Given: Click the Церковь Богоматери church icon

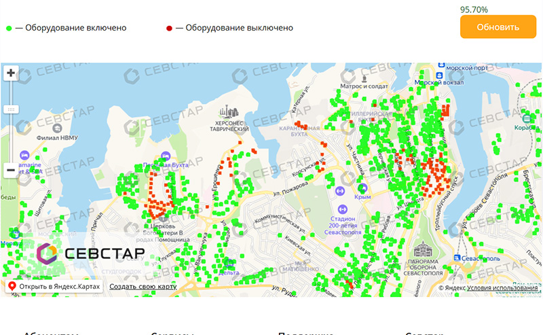Looking at the screenshot, I should 162,218.
